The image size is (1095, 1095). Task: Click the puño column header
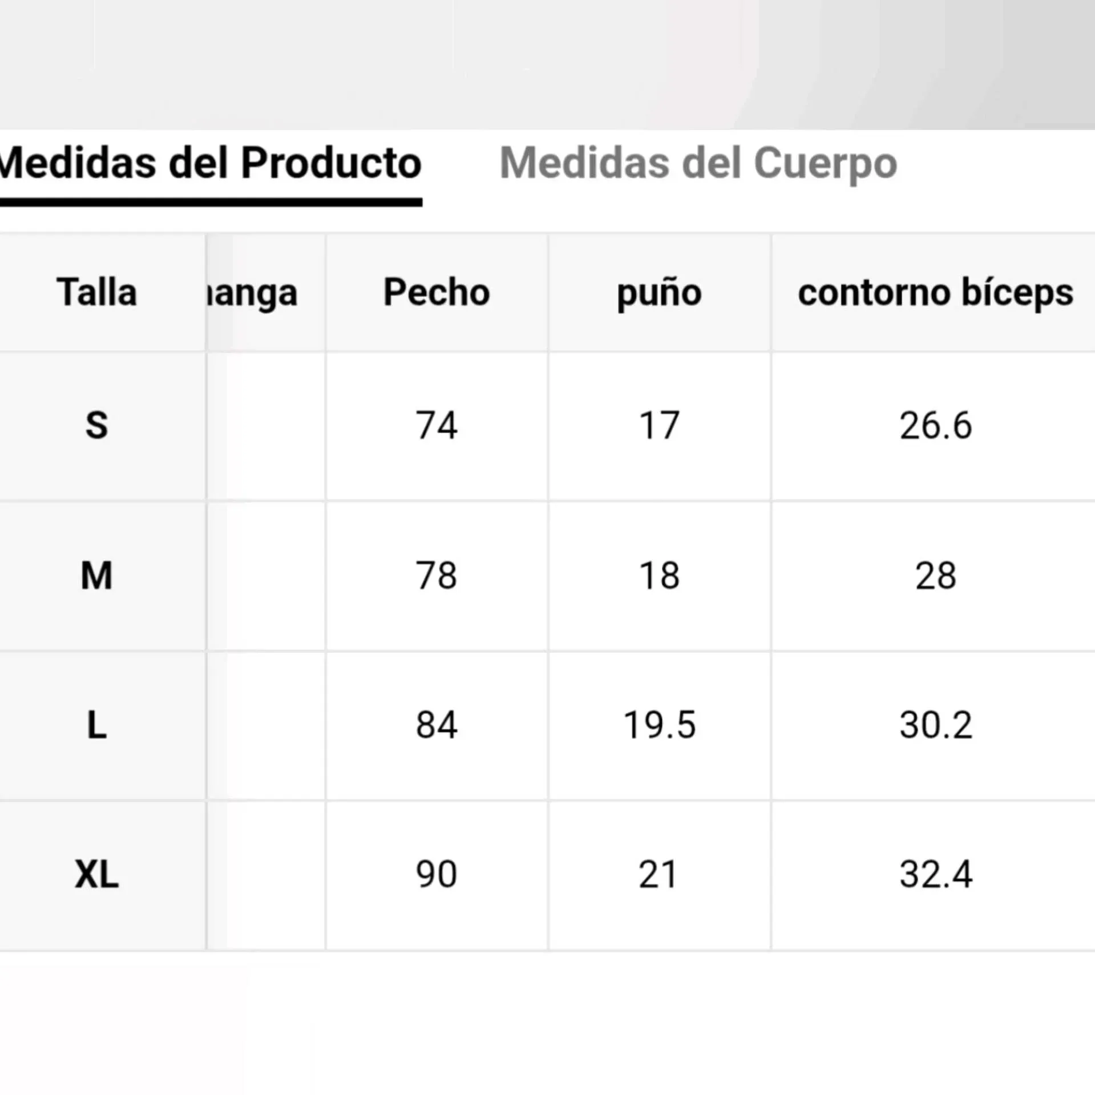click(659, 292)
